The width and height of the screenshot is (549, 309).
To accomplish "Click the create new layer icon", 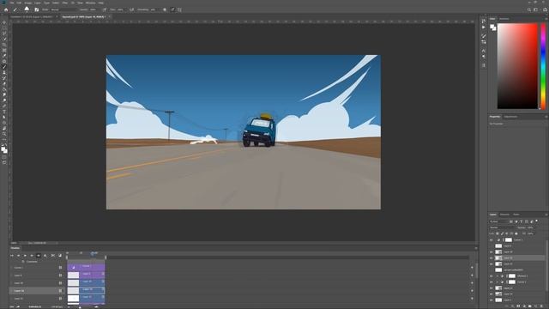I will (x=535, y=306).
